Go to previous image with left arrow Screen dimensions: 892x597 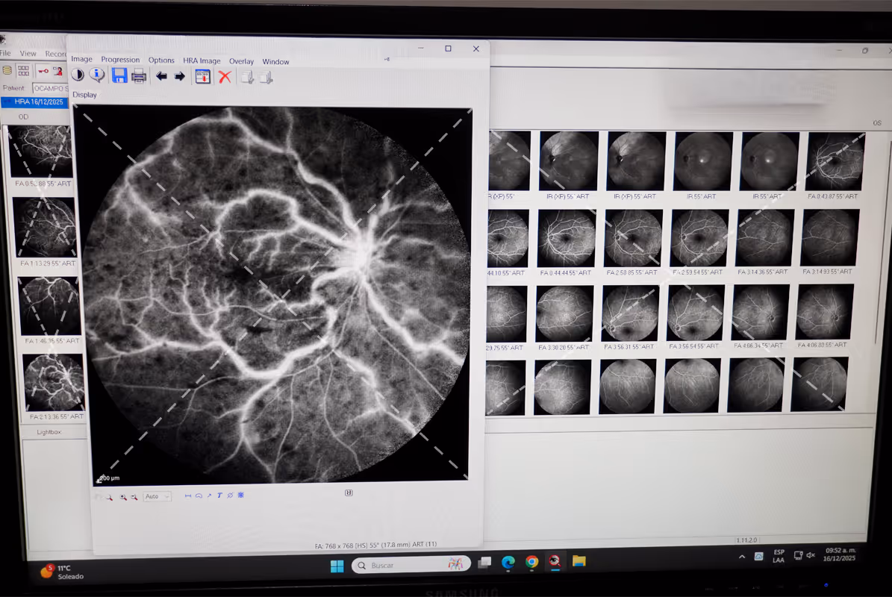click(x=161, y=76)
